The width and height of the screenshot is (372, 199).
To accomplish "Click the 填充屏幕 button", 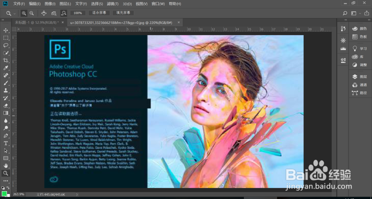I will 124,13.
